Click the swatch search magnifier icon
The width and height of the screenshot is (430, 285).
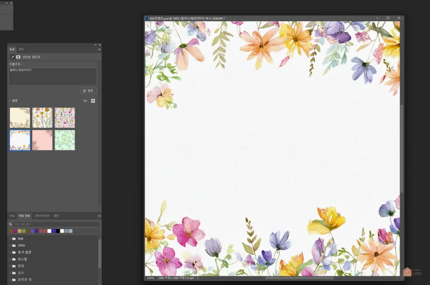[x=11, y=224]
